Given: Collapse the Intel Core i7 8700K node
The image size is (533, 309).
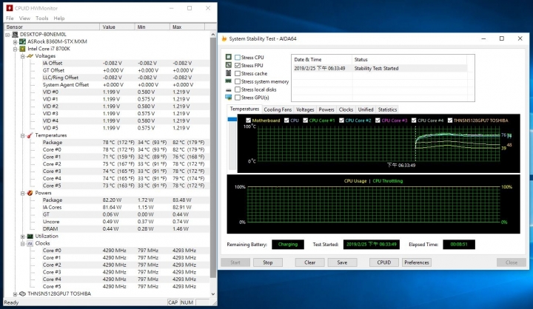Looking at the screenshot, I should 16,49.
